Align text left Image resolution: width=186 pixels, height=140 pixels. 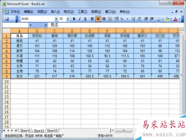click(92, 19)
